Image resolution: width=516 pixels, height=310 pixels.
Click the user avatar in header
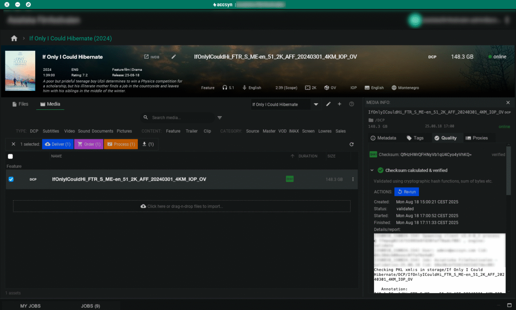coord(415,20)
